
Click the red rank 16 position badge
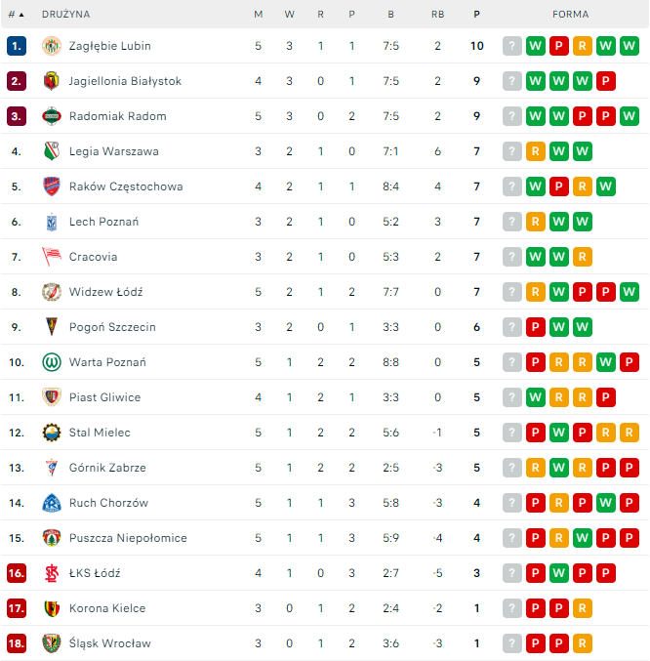point(16,573)
